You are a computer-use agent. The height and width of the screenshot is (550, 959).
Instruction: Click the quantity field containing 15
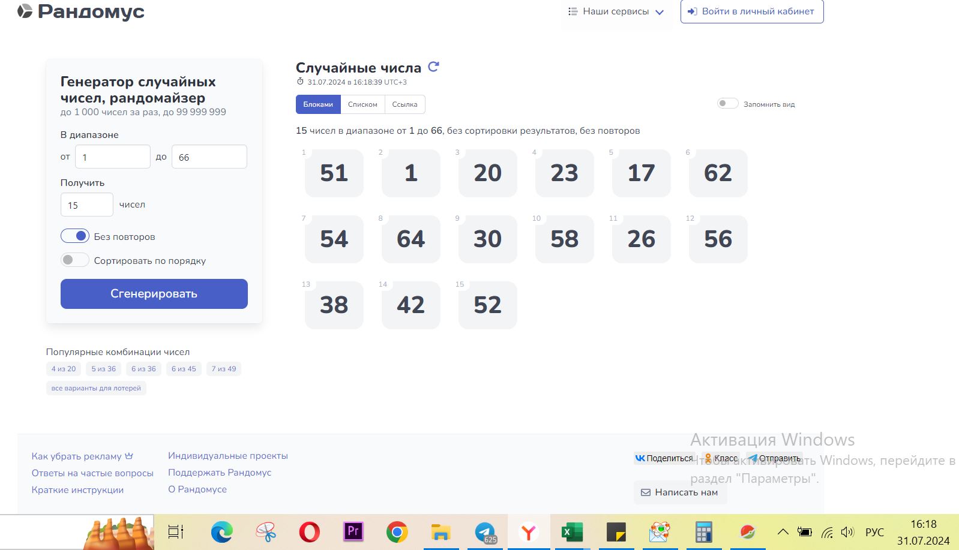pyautogui.click(x=87, y=205)
